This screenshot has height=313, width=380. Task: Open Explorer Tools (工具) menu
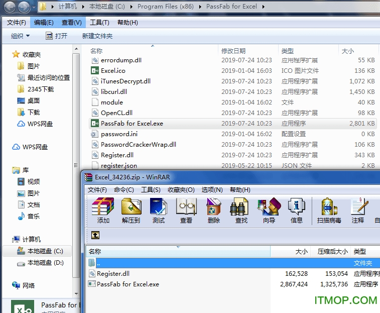click(x=99, y=23)
